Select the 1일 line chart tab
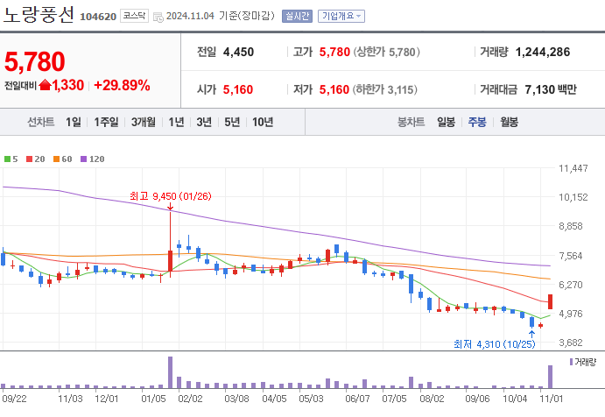Viewport: 605px width, 417px height. coord(74,123)
